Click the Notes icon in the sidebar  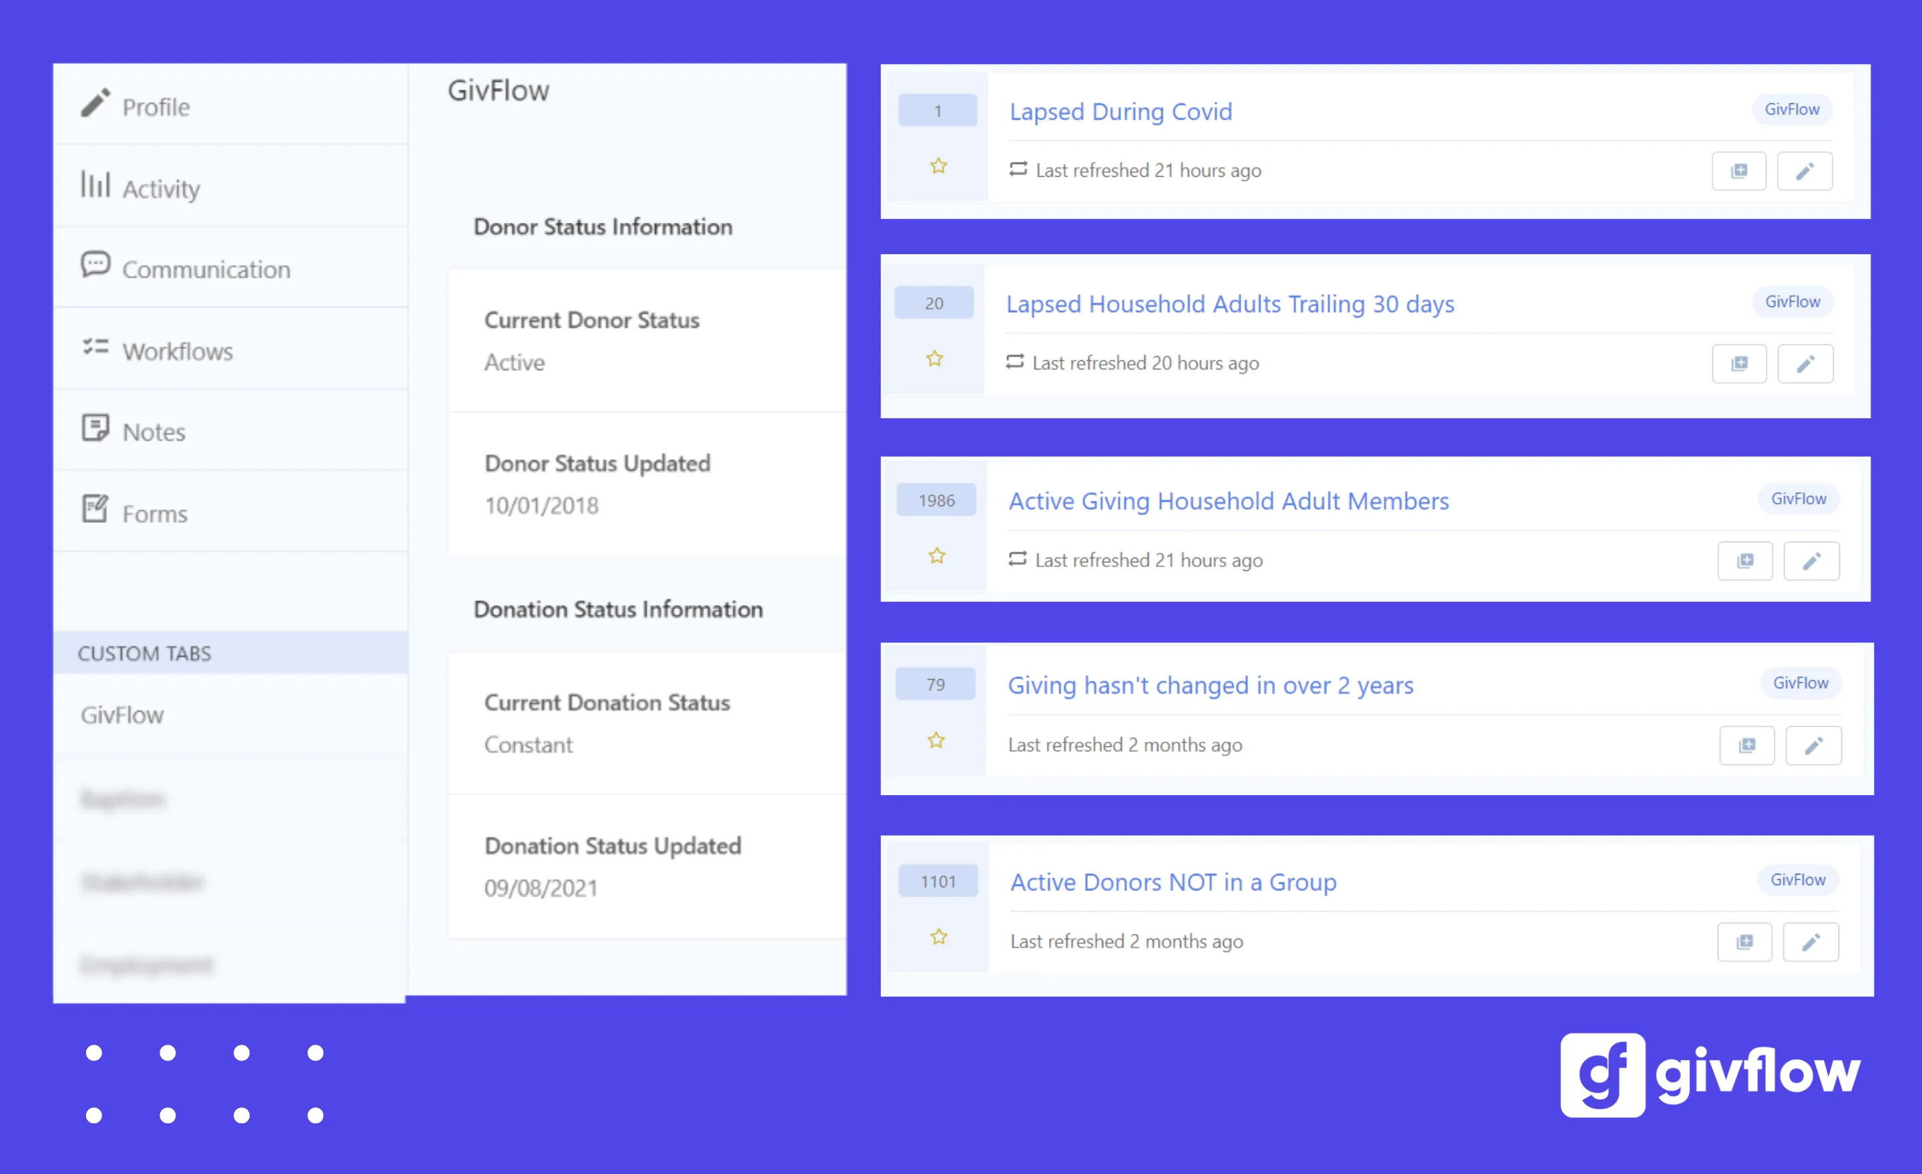pyautogui.click(x=94, y=428)
